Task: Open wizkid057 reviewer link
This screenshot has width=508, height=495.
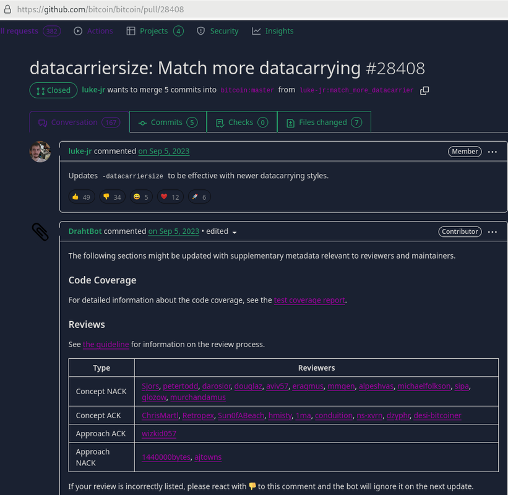Action: [x=159, y=434]
